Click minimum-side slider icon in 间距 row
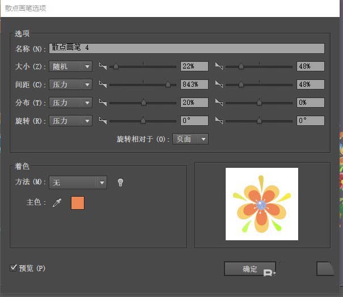Image resolution: width=343 pixels, height=297 pixels. click(x=103, y=84)
